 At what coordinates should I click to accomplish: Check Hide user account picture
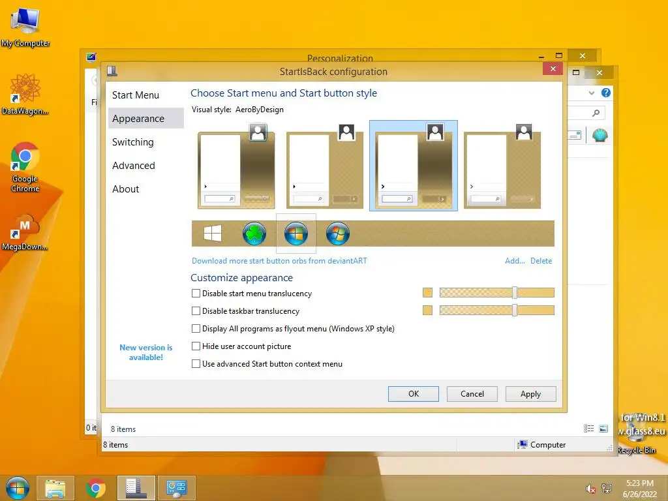pyautogui.click(x=196, y=346)
